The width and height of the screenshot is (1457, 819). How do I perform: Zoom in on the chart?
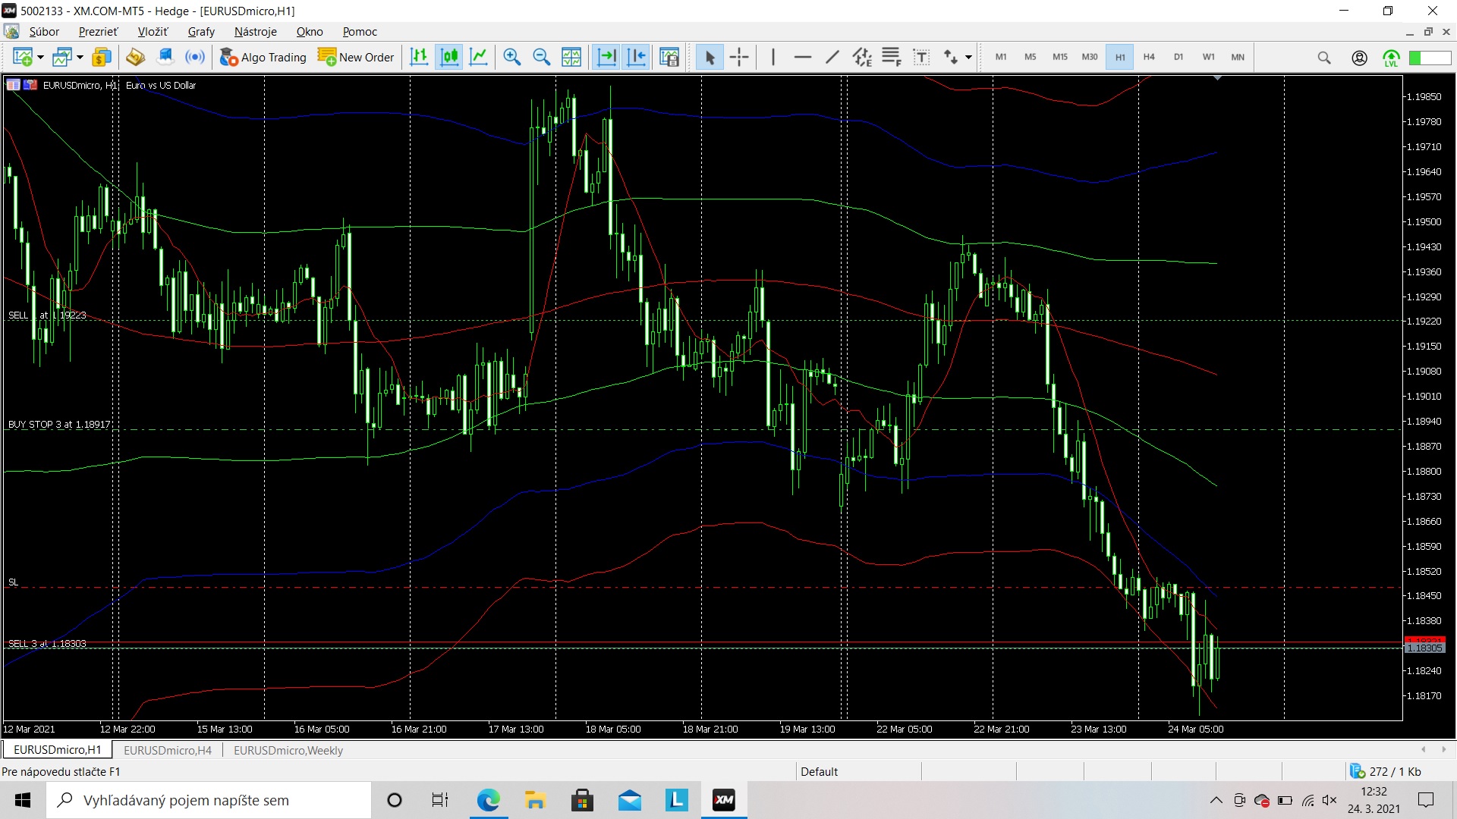click(512, 57)
